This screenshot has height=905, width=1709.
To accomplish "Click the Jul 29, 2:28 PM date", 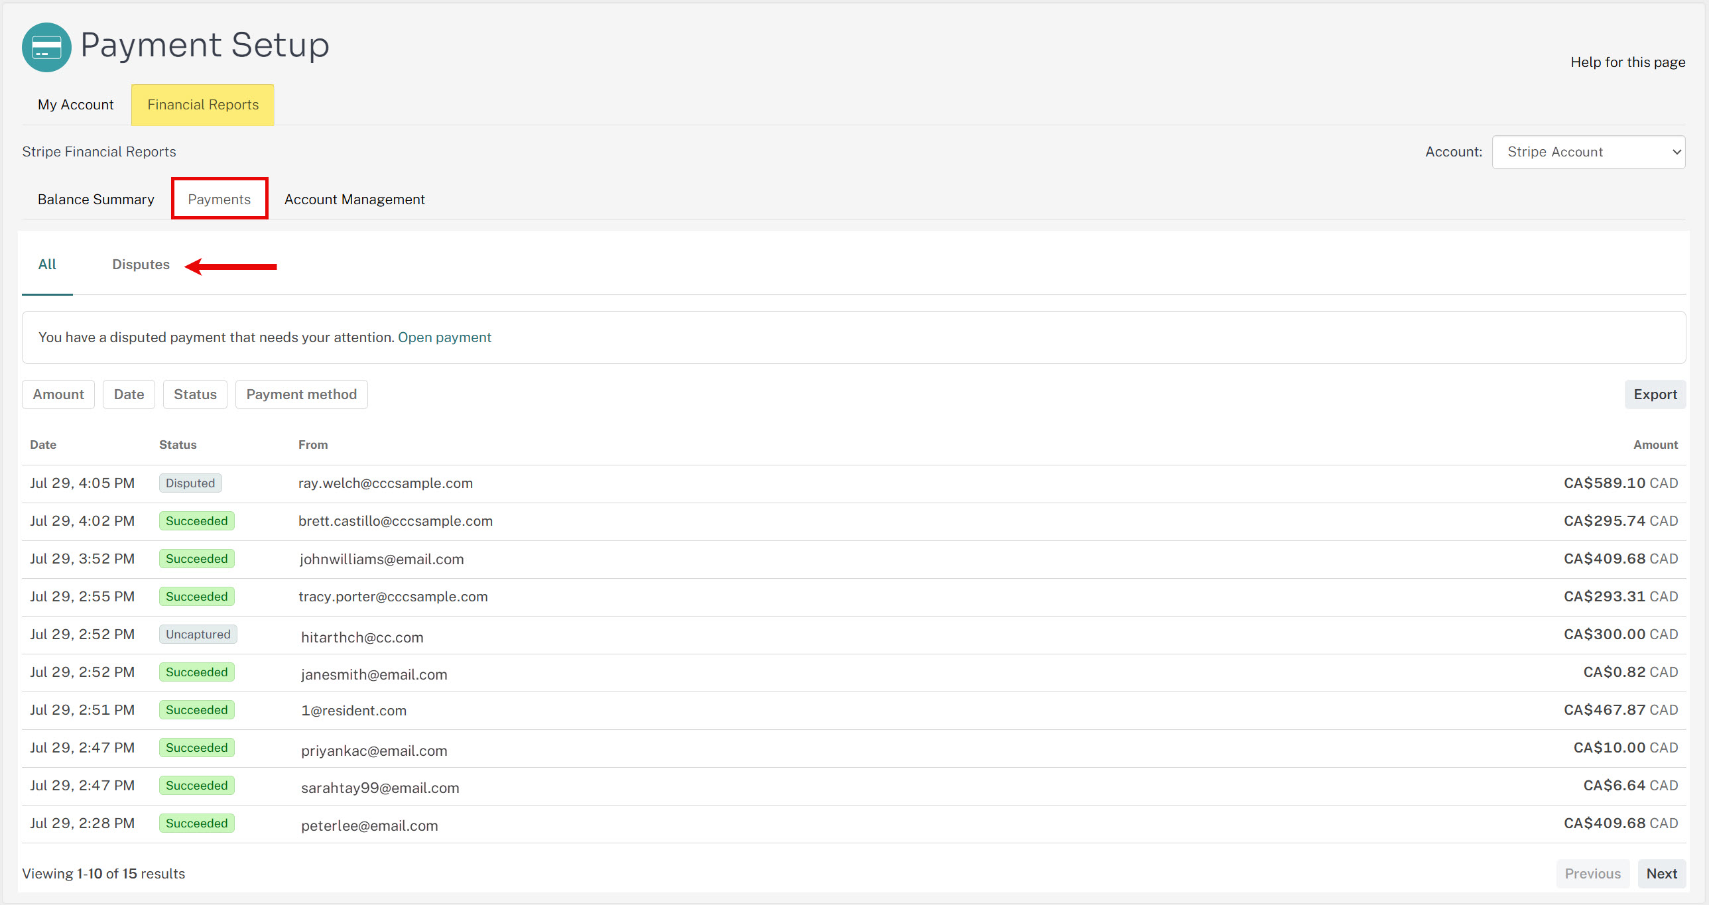I will click(x=82, y=823).
